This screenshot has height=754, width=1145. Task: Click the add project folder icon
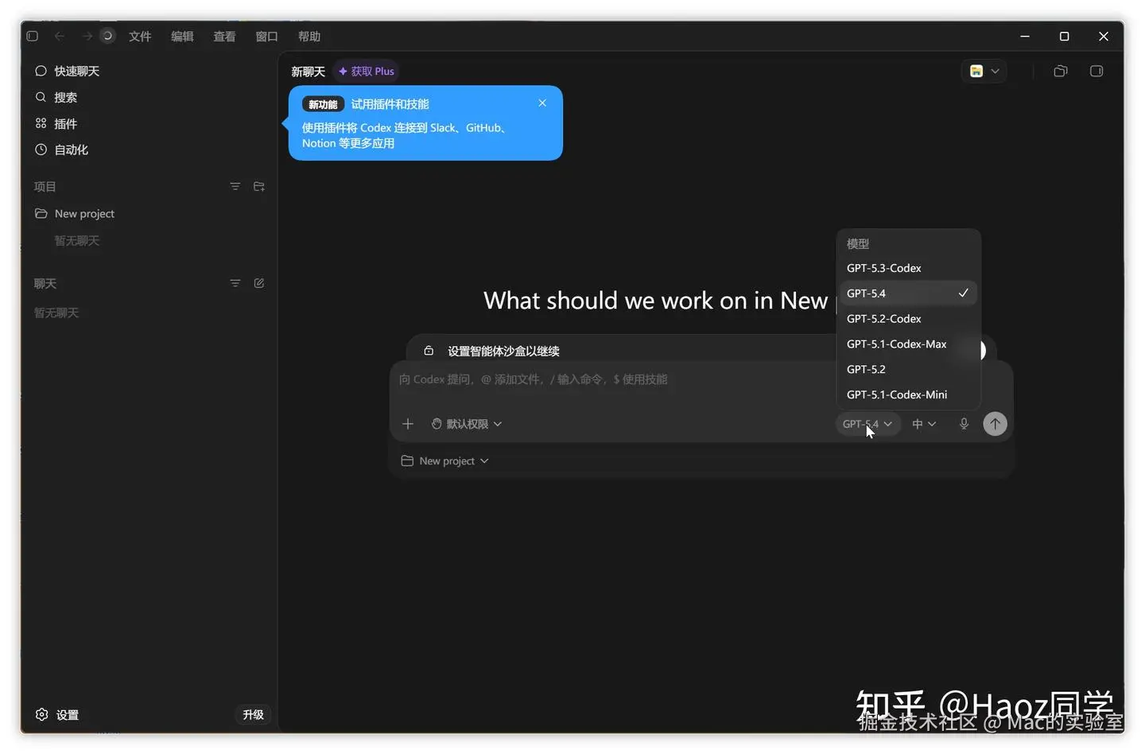coord(259,186)
